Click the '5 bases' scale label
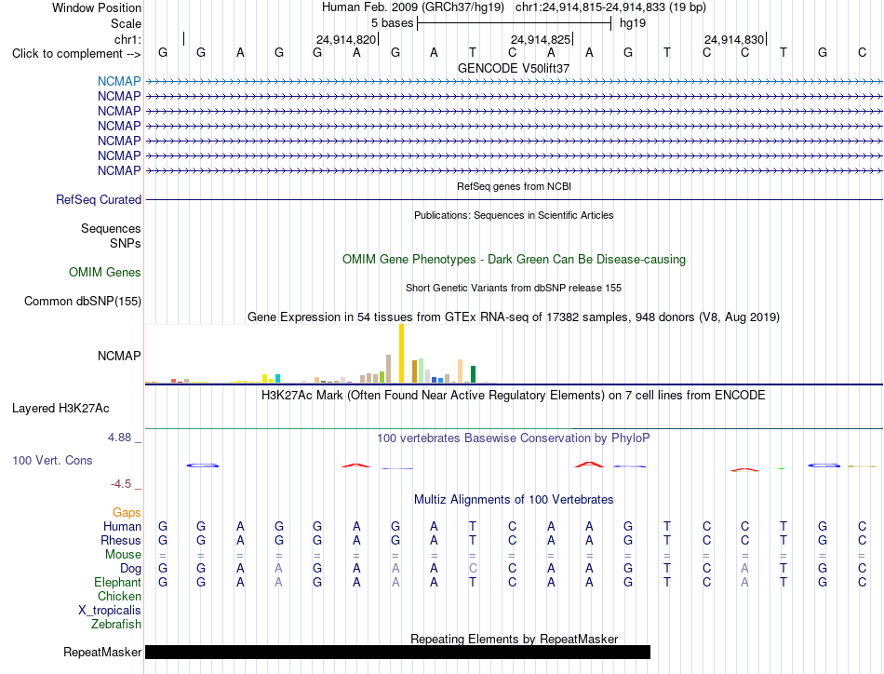Image resolution: width=884 pixels, height=674 pixels. click(393, 23)
